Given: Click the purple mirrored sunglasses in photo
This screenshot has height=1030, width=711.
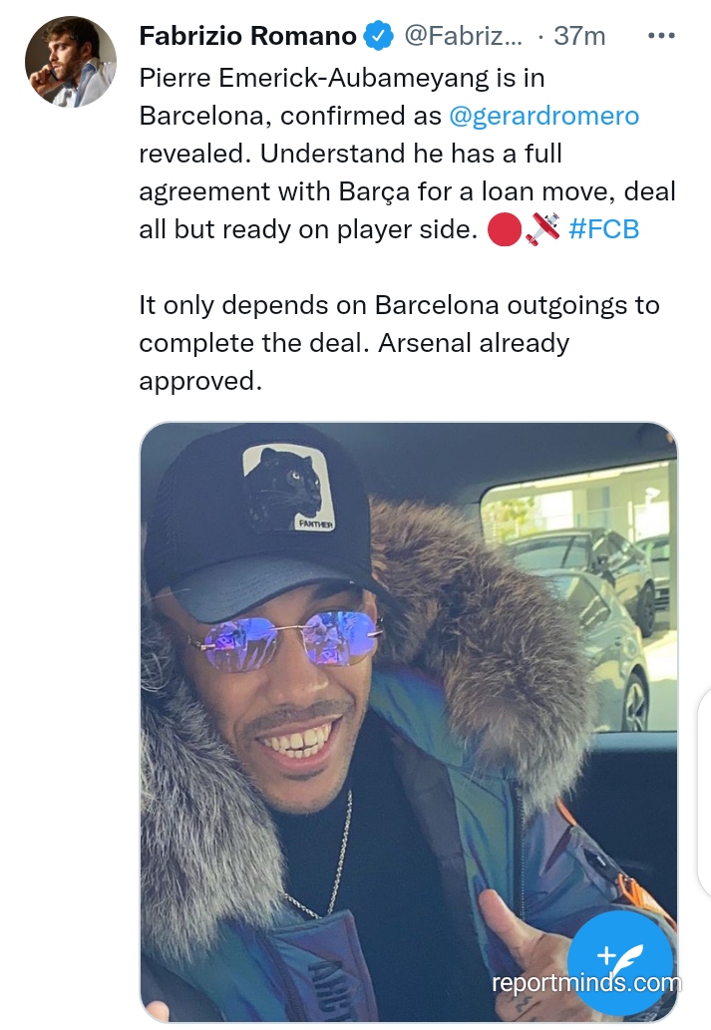Looking at the screenshot, I should click(x=285, y=639).
